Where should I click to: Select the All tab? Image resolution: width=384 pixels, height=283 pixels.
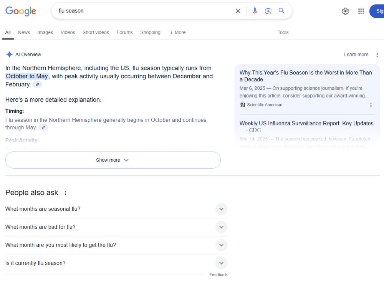click(8, 32)
